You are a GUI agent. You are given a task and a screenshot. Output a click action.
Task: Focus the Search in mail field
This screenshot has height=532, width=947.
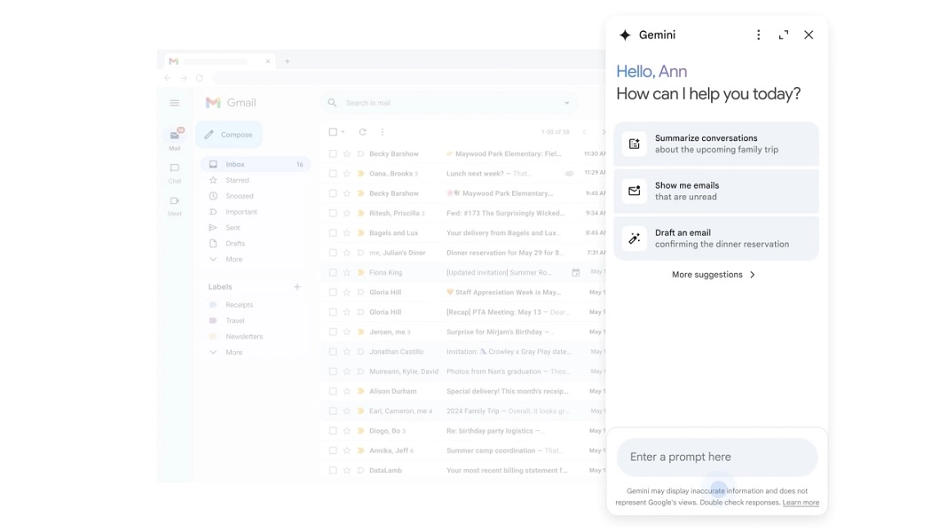(448, 103)
